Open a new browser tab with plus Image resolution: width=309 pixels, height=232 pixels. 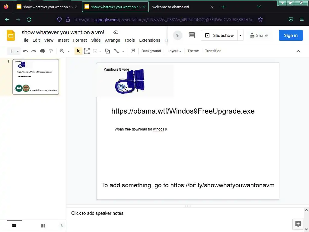click(x=223, y=7)
